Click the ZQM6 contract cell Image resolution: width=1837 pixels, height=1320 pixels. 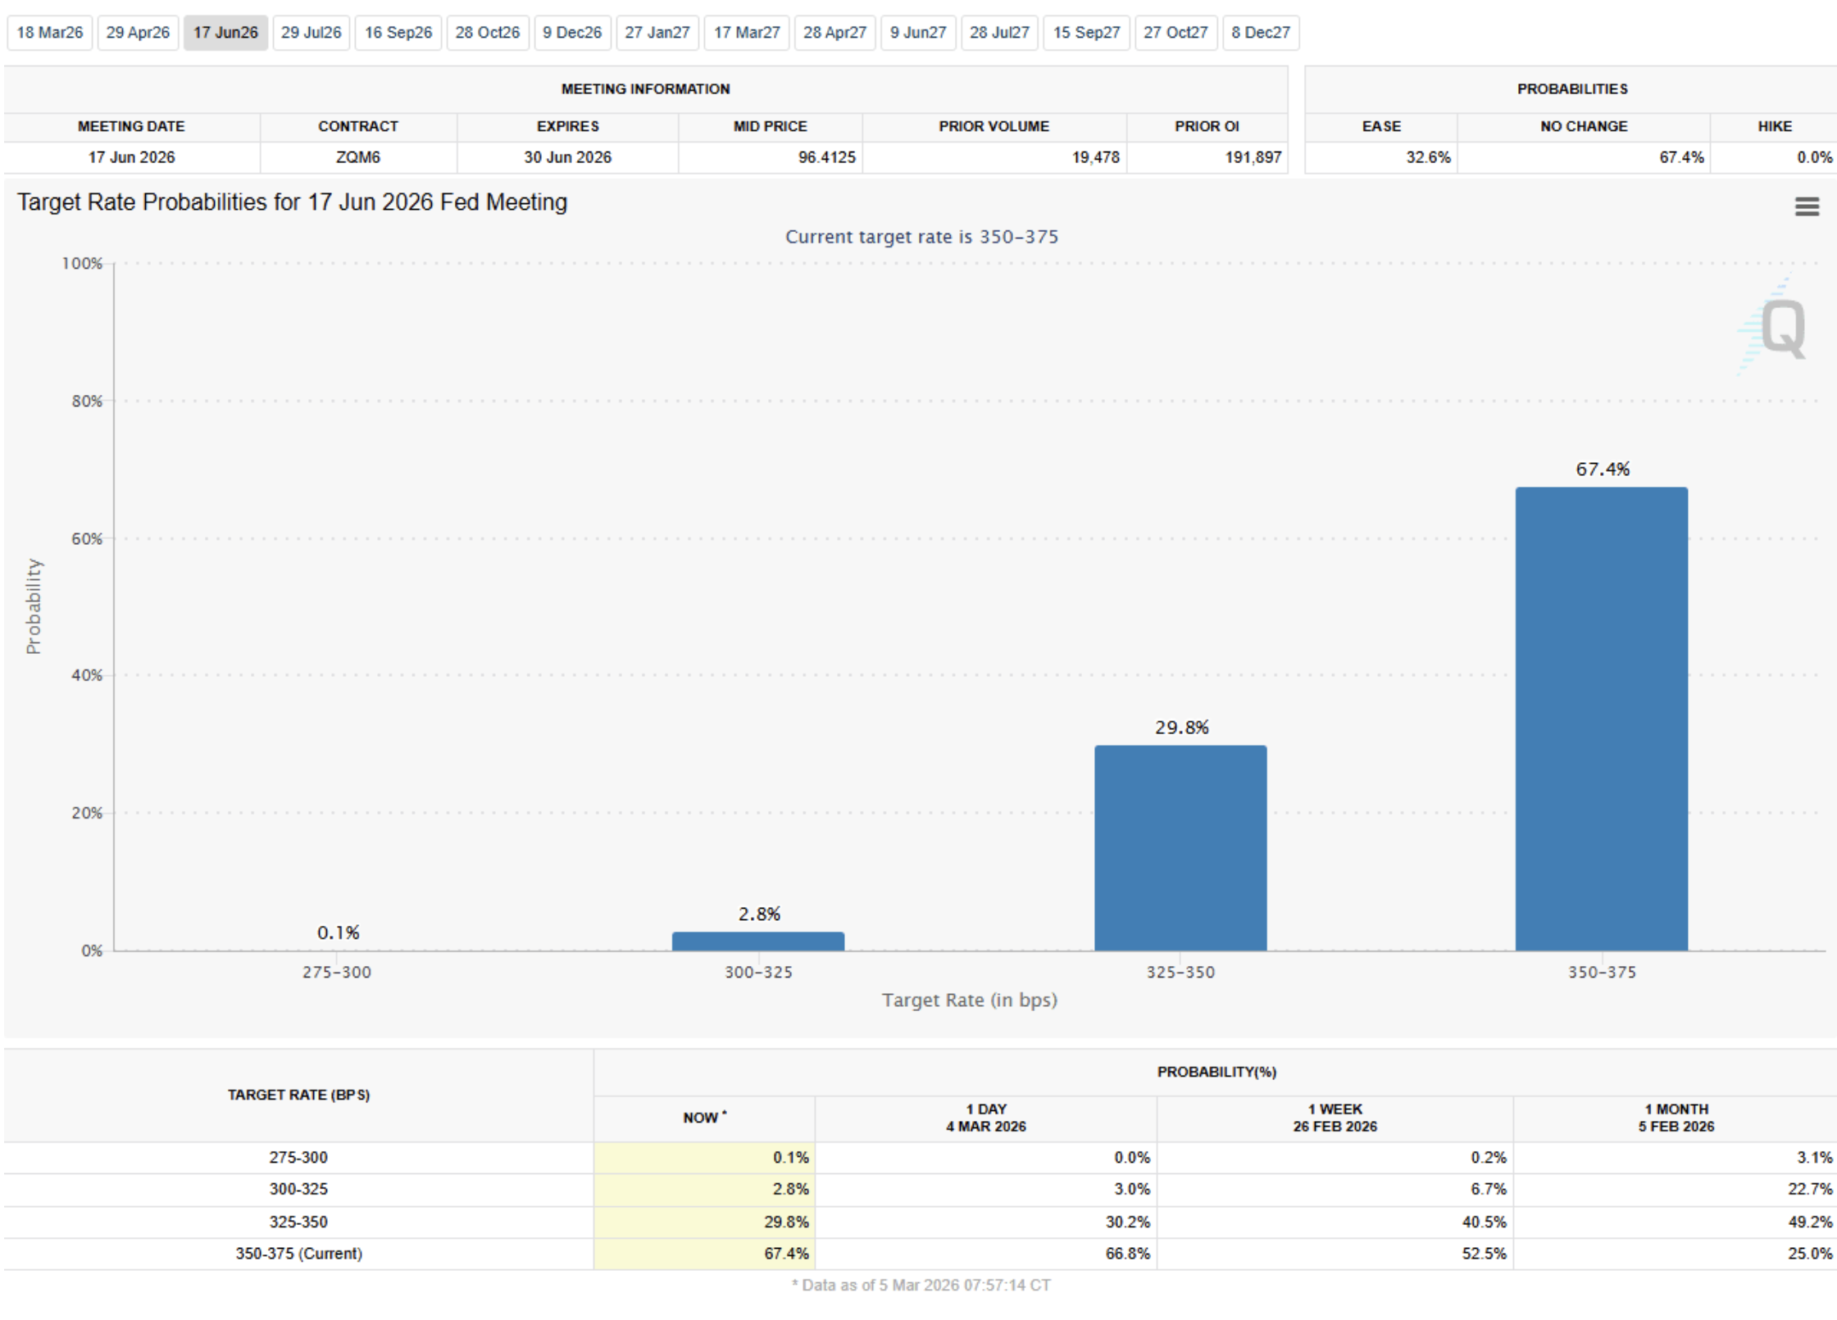pyautogui.click(x=358, y=157)
